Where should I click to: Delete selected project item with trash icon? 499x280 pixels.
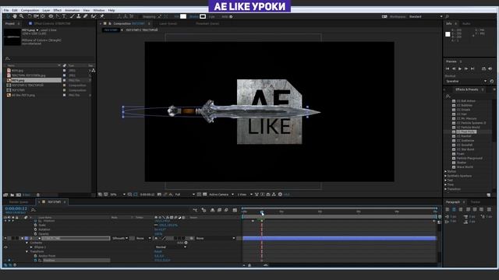click(38, 194)
